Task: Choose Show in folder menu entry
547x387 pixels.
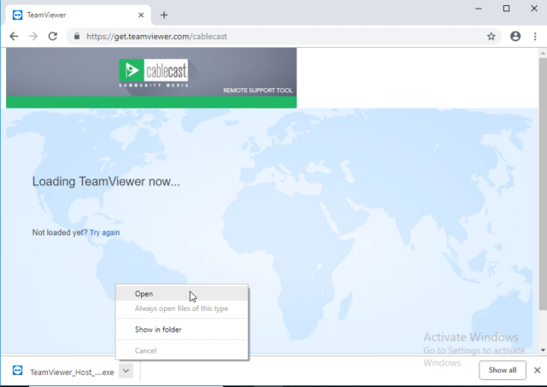Action: 182,330
